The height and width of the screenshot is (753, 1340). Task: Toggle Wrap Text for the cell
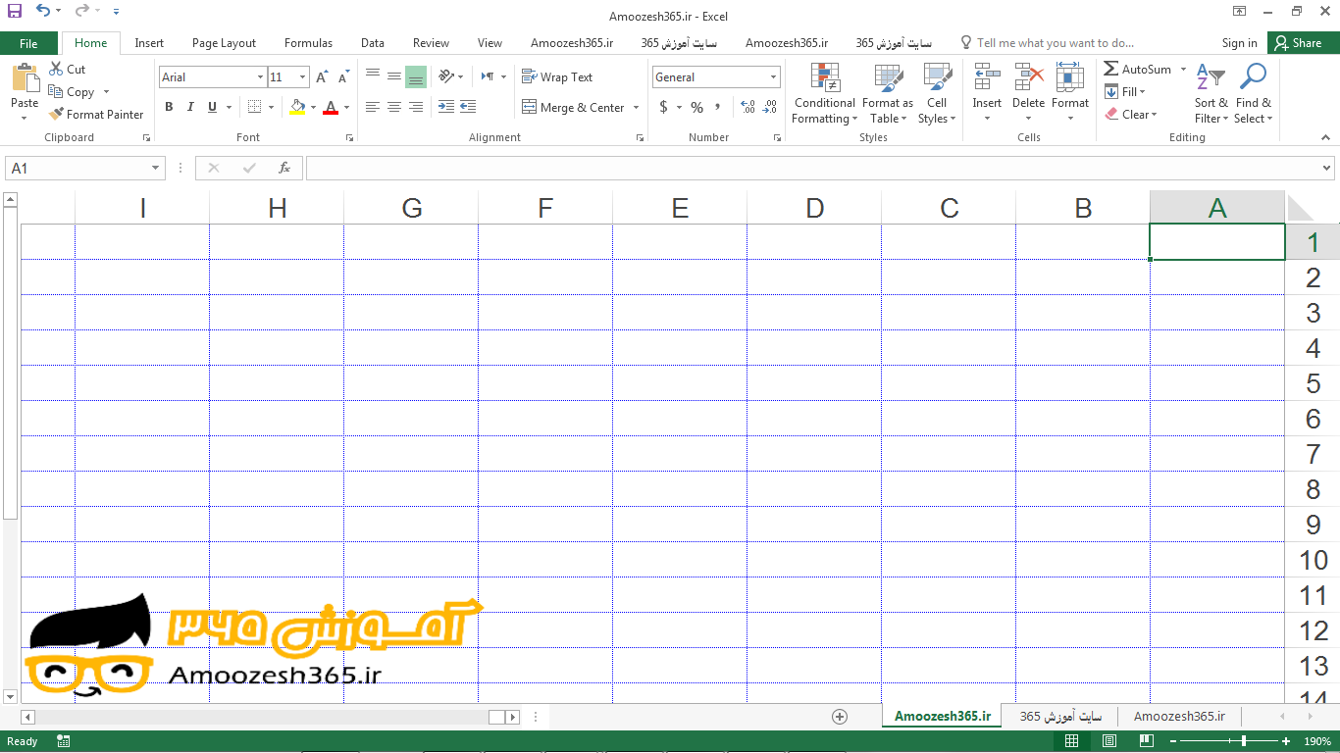coord(557,77)
